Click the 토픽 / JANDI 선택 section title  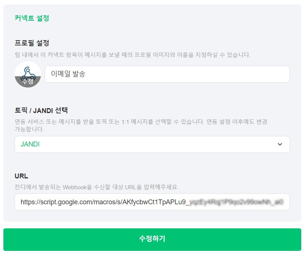[x=41, y=110]
